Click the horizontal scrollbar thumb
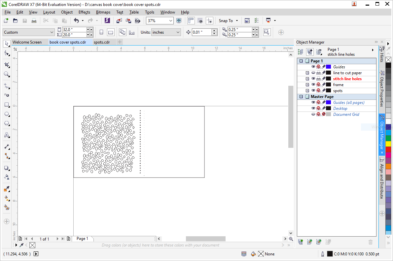The image size is (393, 261). [205, 239]
